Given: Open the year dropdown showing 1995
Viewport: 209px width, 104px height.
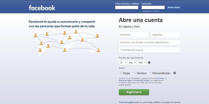Looking at the screenshot, I should click(x=142, y=62).
